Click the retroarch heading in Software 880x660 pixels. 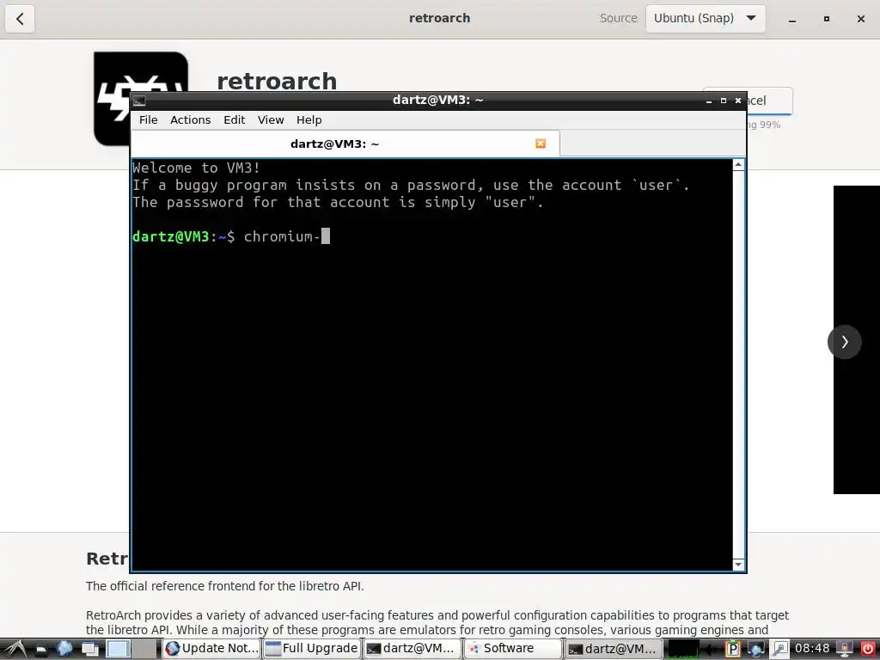[x=277, y=82]
